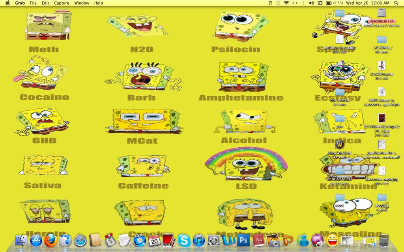Open the Window menu

[82, 3]
